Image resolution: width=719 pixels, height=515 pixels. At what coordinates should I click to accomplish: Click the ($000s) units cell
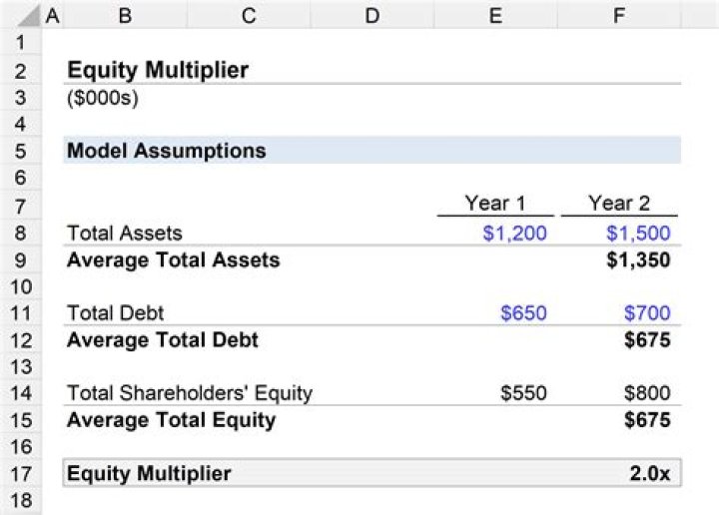click(102, 98)
